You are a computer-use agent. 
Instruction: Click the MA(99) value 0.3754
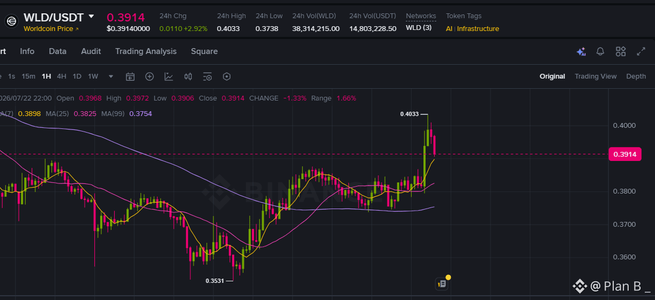(140, 113)
